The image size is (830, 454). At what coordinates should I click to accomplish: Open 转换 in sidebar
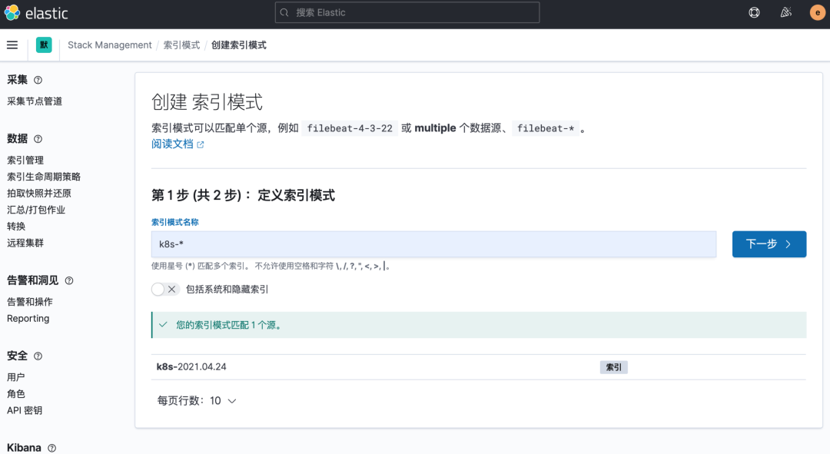click(16, 226)
